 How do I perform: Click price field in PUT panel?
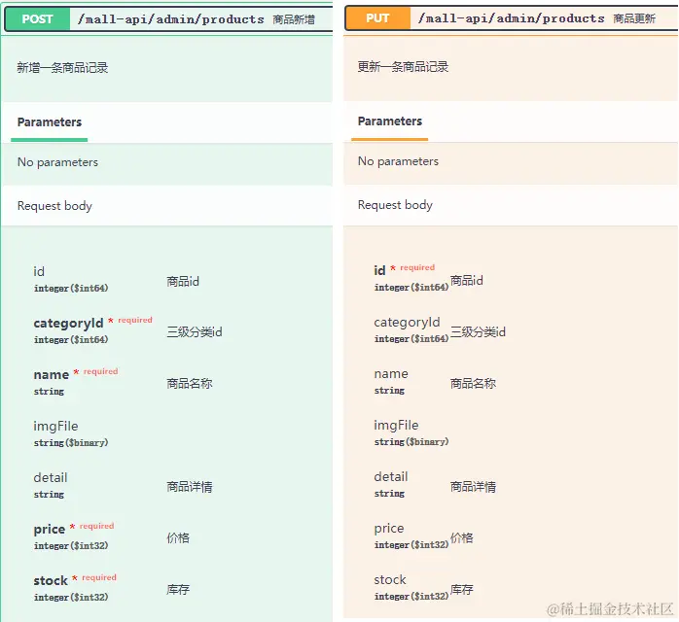(x=389, y=529)
